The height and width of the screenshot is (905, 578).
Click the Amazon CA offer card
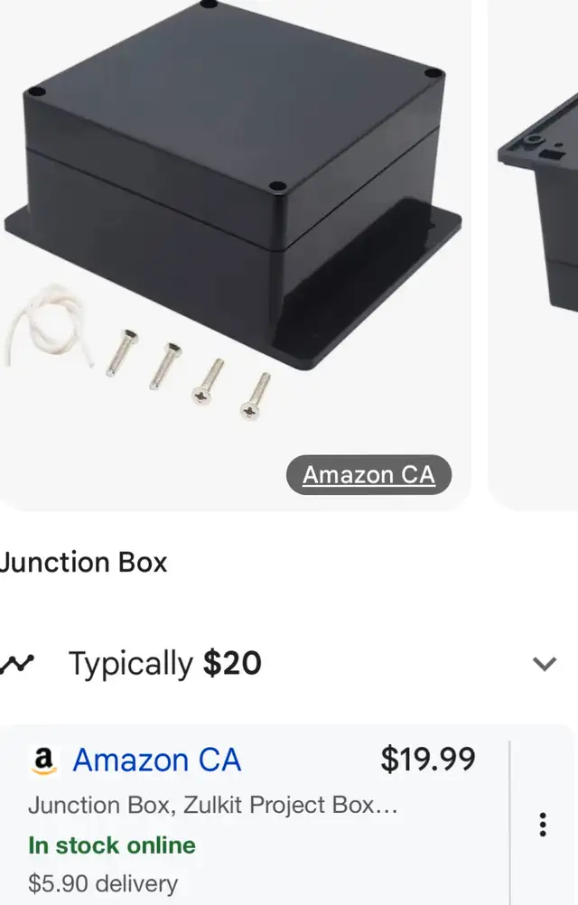click(255, 815)
